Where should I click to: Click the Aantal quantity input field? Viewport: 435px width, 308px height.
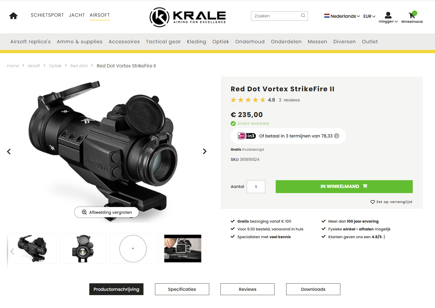pyautogui.click(x=256, y=187)
